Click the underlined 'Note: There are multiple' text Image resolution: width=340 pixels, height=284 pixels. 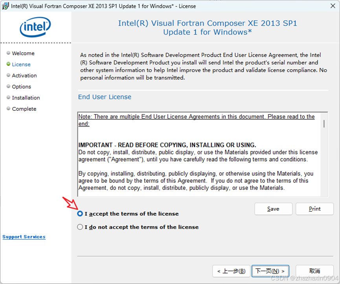197,120
